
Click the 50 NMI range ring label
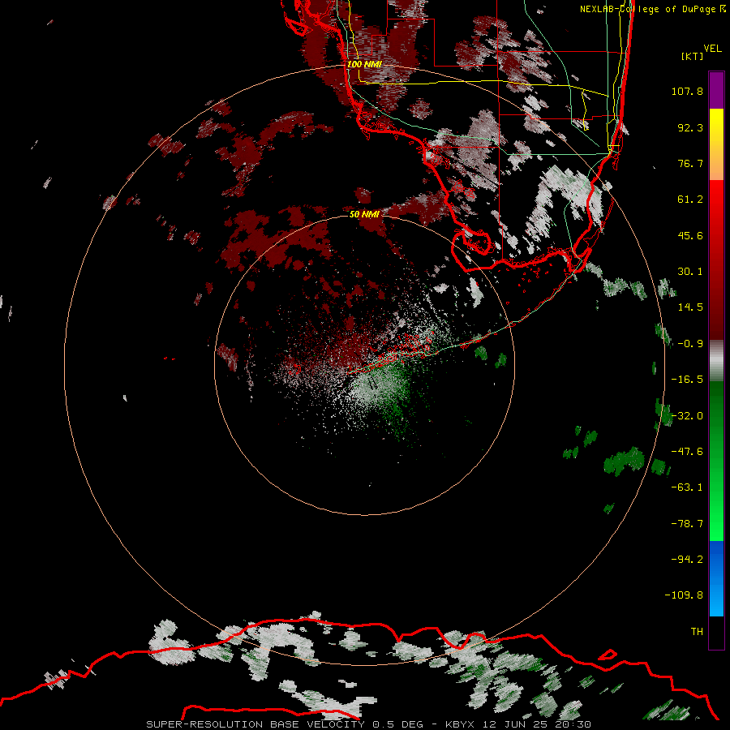[x=364, y=214]
